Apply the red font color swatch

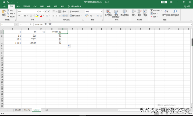[x=41, y=16]
